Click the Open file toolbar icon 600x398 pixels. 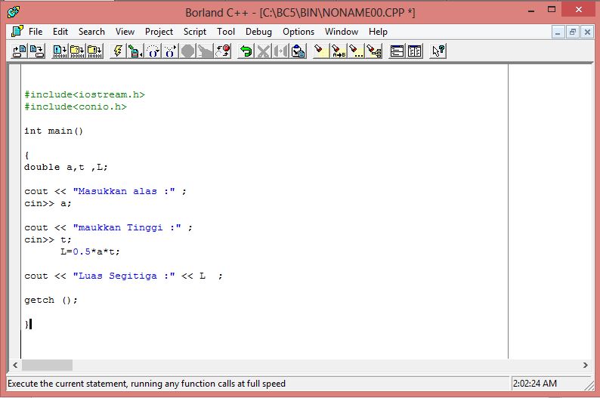point(20,51)
